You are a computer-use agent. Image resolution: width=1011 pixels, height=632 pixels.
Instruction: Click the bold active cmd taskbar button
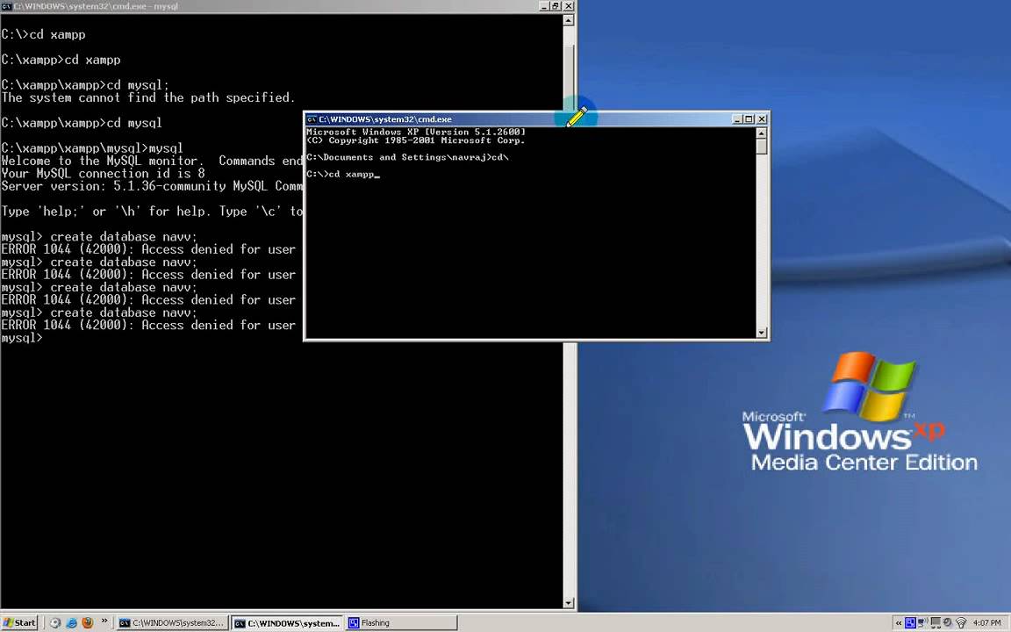(287, 623)
